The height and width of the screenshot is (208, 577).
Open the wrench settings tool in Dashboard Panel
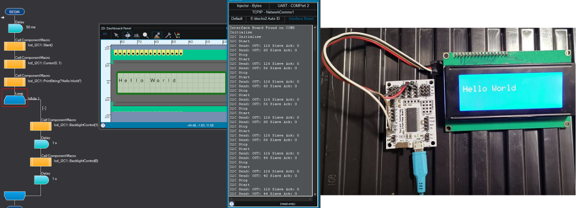pos(168,35)
